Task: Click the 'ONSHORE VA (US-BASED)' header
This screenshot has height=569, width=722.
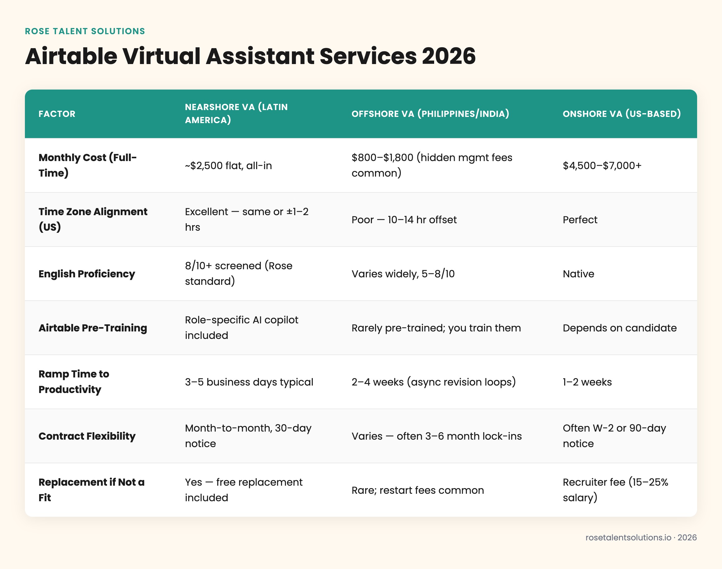Action: click(622, 114)
